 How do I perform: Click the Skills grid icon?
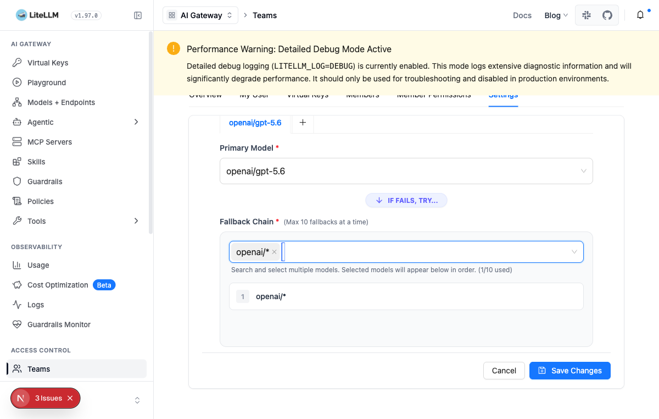17,162
